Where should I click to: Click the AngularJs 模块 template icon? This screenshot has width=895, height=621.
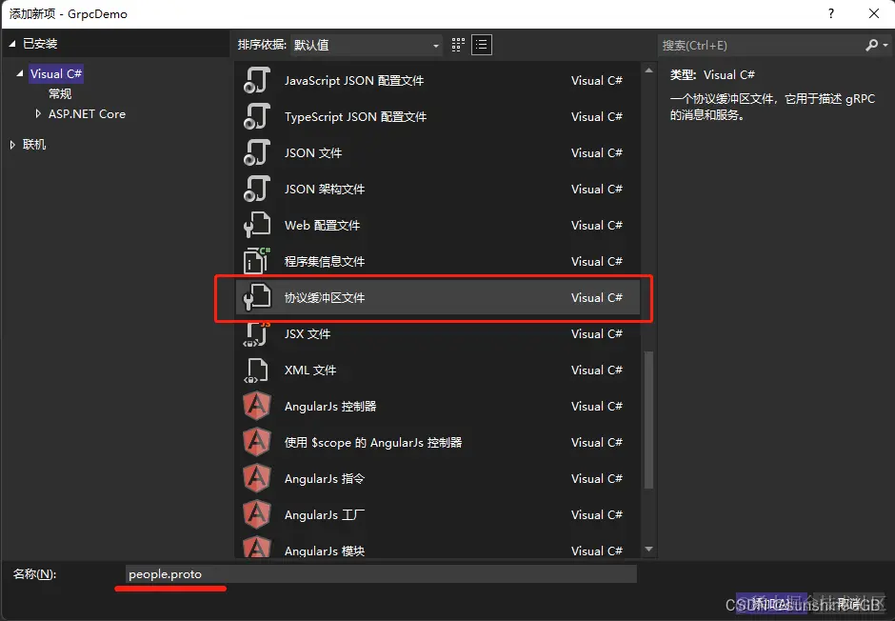(x=256, y=547)
